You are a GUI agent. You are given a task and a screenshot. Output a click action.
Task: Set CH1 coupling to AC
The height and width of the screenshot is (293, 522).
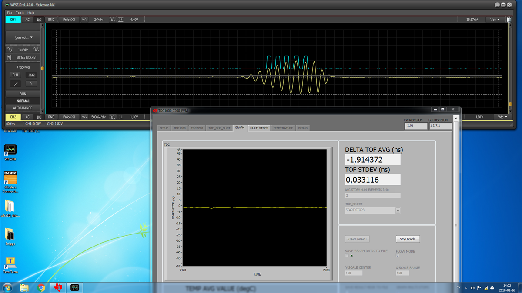[x=27, y=20]
